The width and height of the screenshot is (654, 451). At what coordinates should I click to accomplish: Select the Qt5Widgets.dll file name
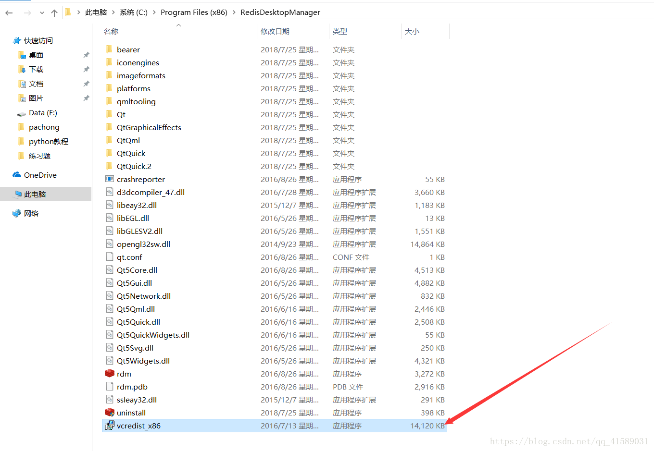pos(143,361)
